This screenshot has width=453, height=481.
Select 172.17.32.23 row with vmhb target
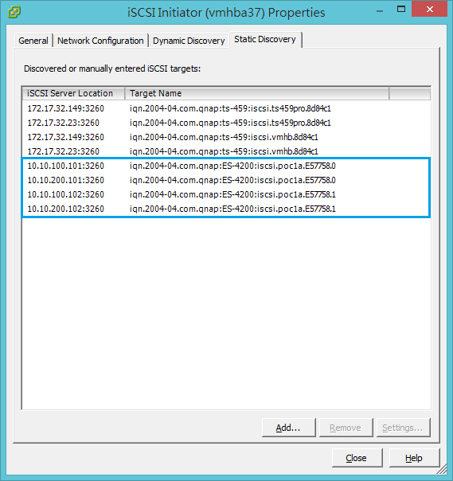point(226,151)
